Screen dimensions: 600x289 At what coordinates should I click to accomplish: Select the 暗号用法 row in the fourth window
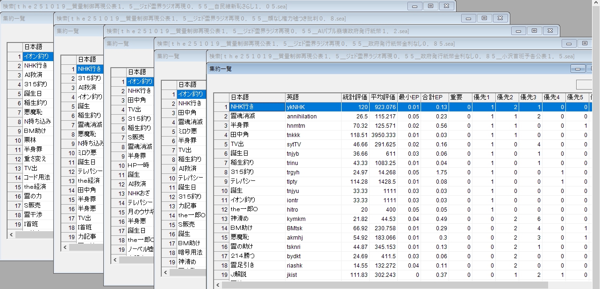click(190, 252)
